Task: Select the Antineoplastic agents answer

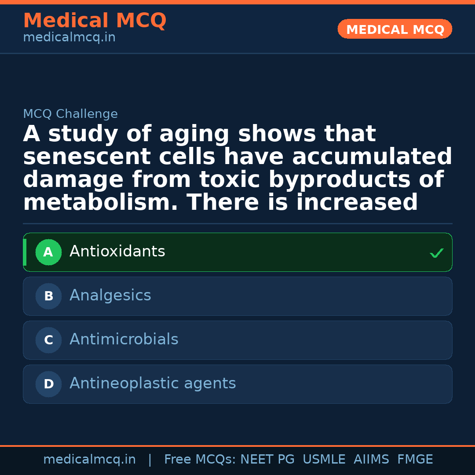Action: (153, 384)
